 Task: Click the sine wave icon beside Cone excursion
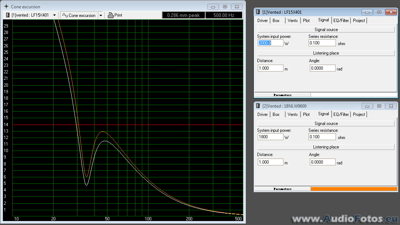(65, 15)
